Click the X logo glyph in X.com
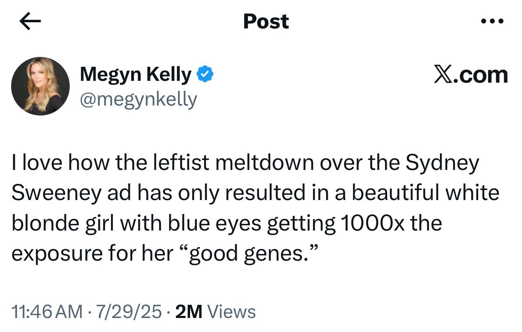Image resolution: width=522 pixels, height=332 pixels. pos(443,75)
